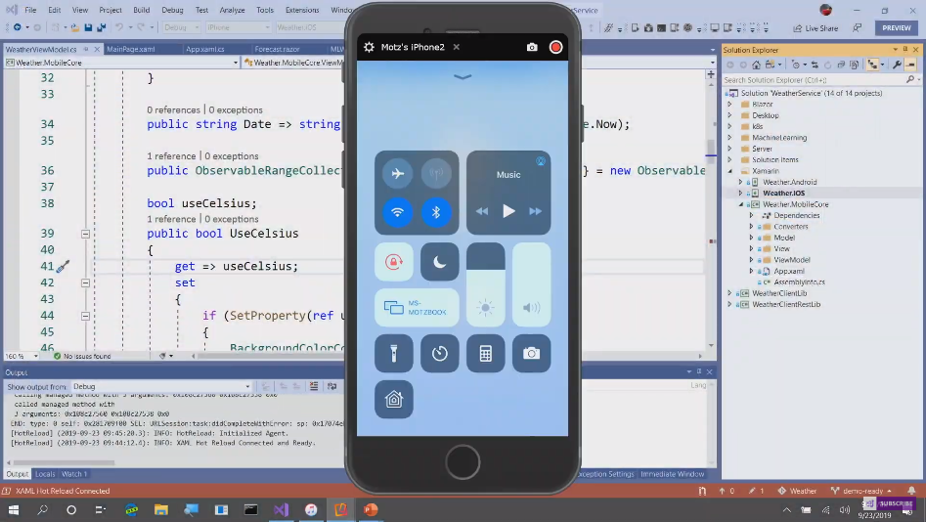Screen dimensions: 926x522
Task: Toggle Do Not Disturb moon button
Action: (439, 262)
